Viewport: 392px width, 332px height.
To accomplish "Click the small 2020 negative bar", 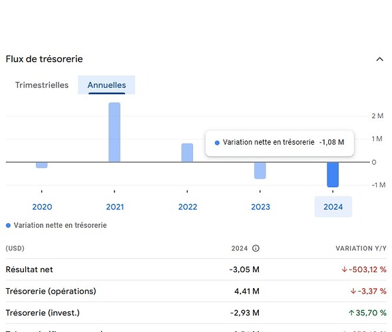I will (x=42, y=165).
